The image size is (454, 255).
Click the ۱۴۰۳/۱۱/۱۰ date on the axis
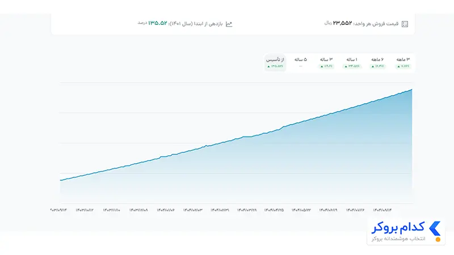pyautogui.click(x=111, y=210)
